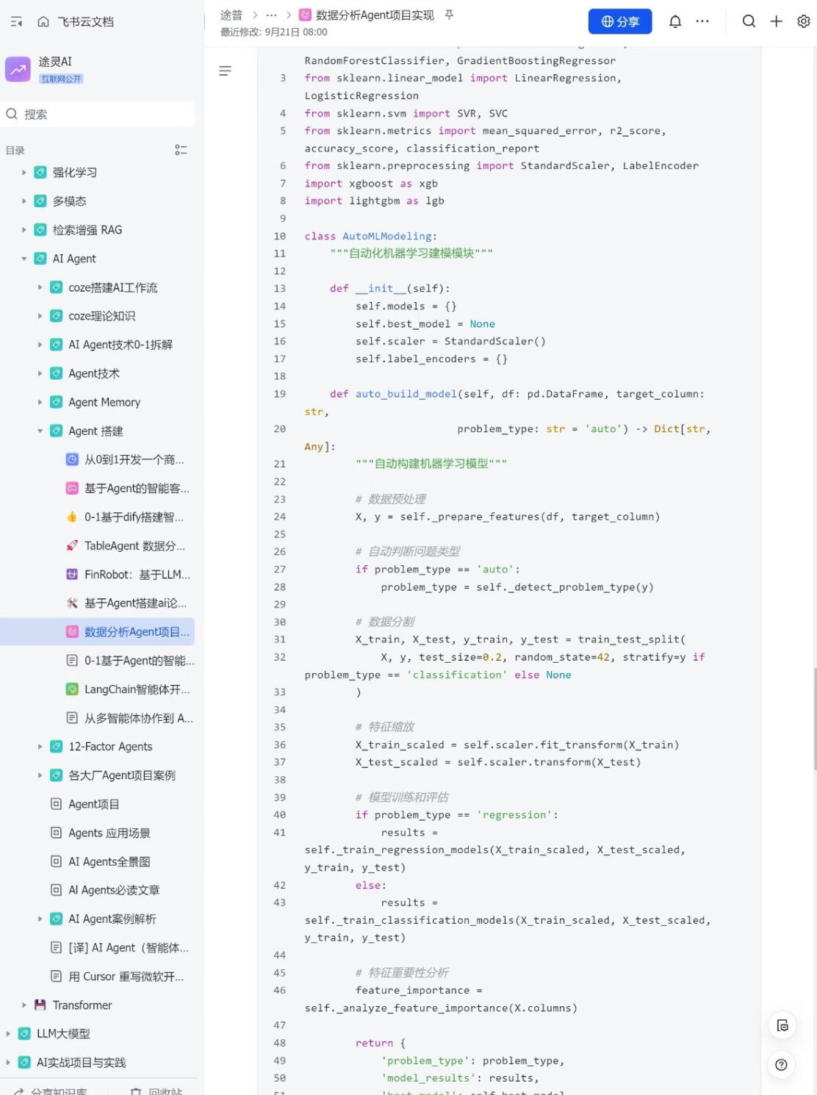Click code line 'import lightgbm as lgb'
This screenshot has height=1095, width=817.
(374, 201)
